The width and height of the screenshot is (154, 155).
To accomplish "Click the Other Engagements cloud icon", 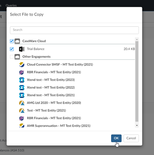I will coord(17,57).
